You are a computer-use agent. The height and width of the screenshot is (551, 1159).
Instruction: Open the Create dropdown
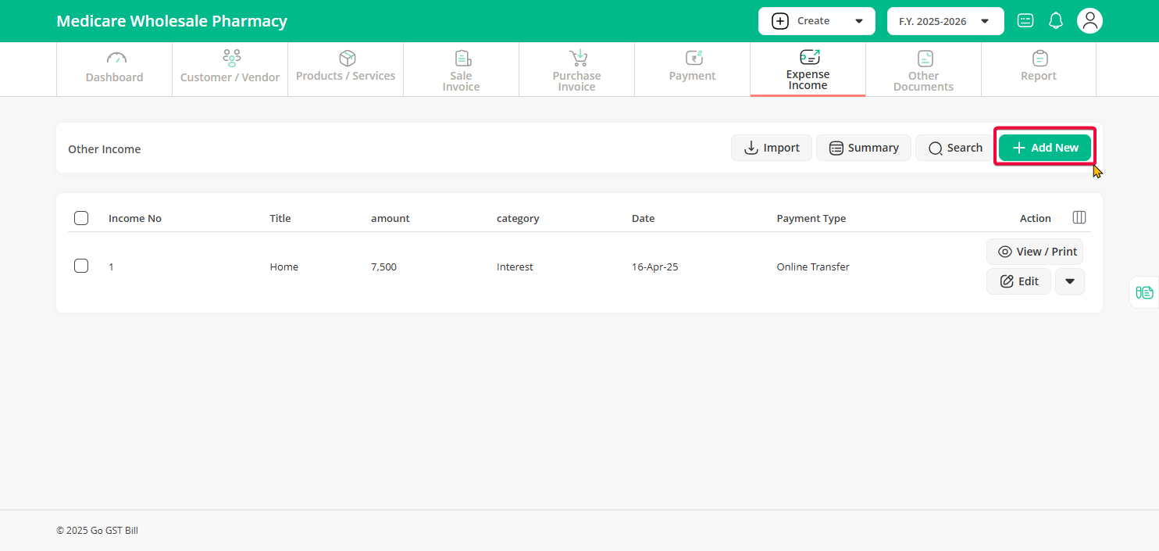coord(816,21)
